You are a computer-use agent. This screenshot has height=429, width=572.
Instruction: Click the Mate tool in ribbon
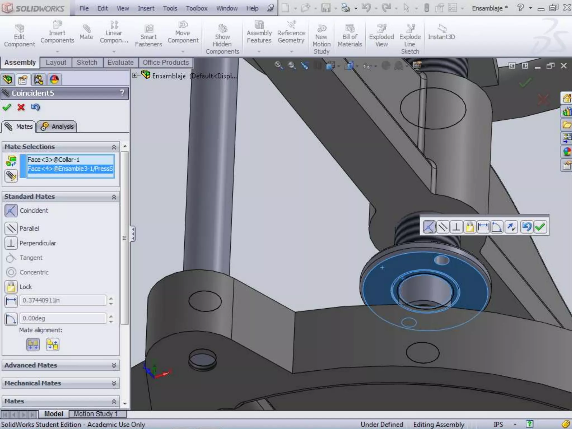click(x=86, y=32)
